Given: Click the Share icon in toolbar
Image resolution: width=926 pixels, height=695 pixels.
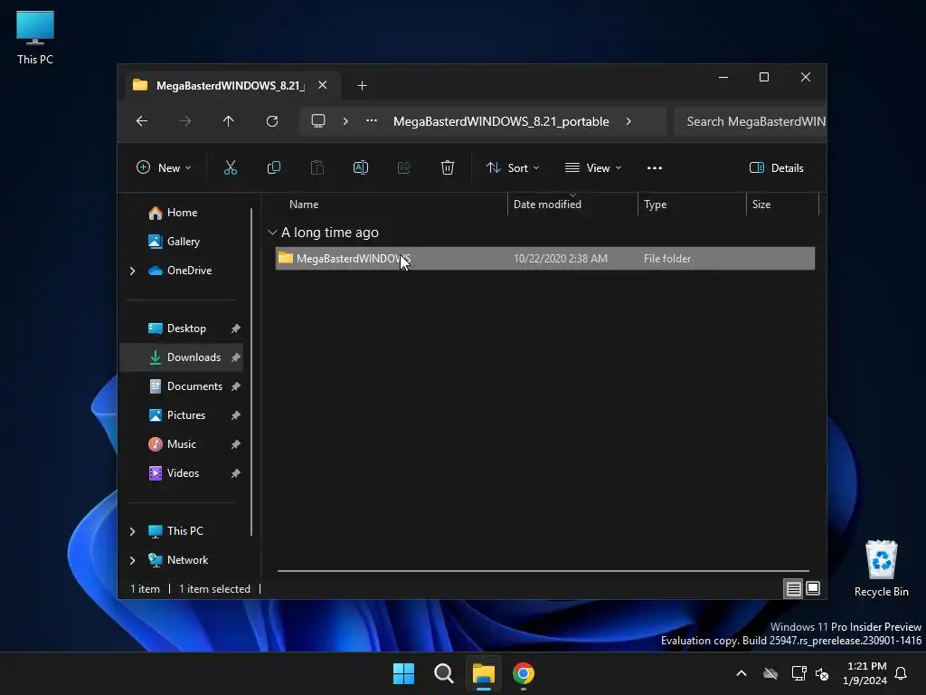Looking at the screenshot, I should point(404,167).
